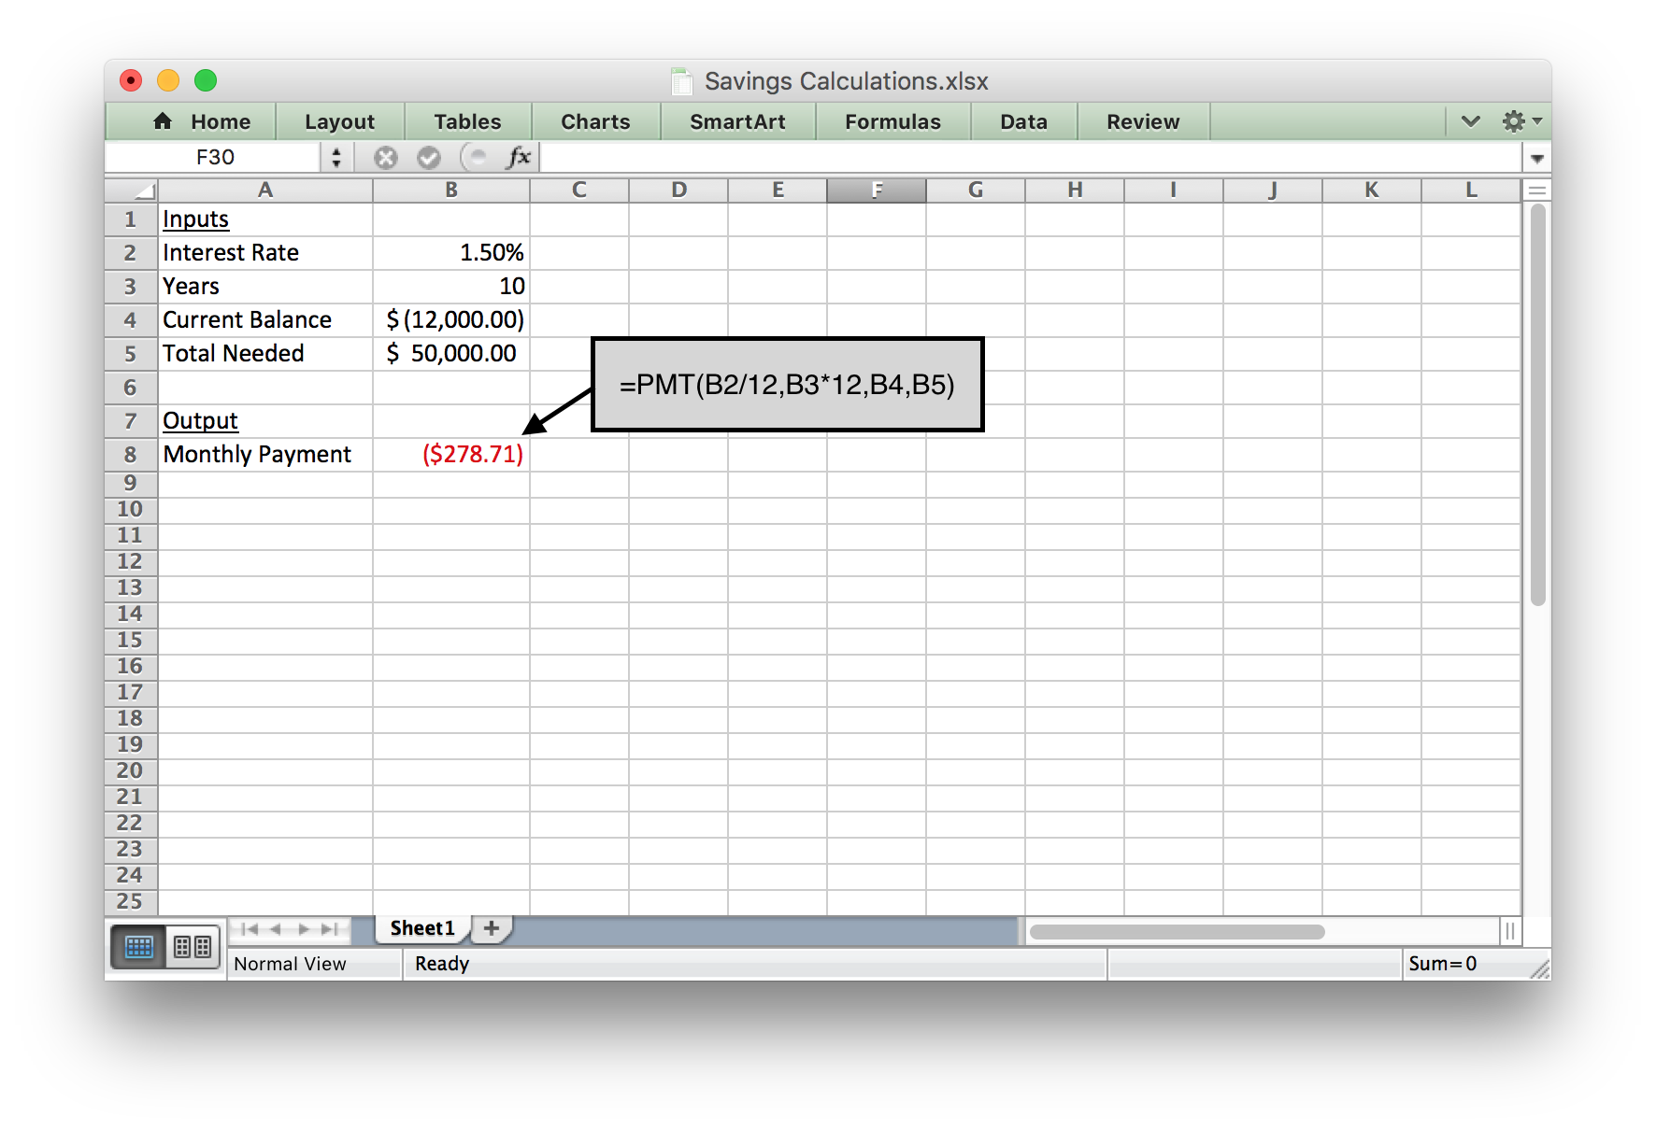Select the Monthly Payment value cell B8
This screenshot has width=1656, height=1130.
(472, 455)
